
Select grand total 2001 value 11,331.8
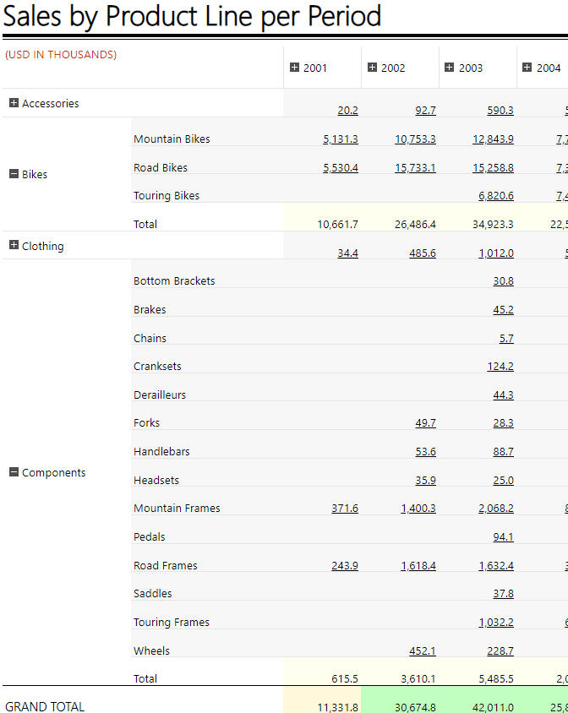click(x=337, y=708)
